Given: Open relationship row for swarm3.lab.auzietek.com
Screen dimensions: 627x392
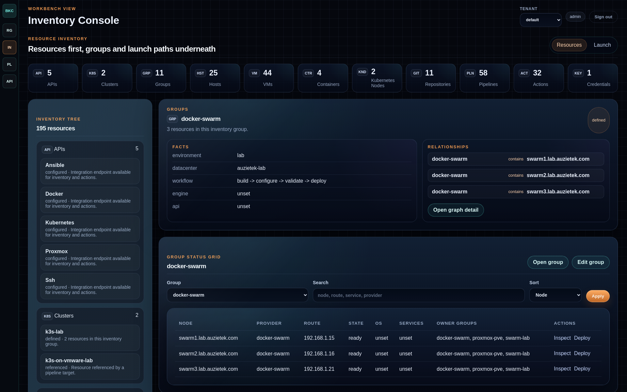Looking at the screenshot, I should (x=516, y=192).
